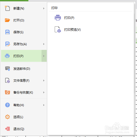Select 保存(S) menu entry
The height and width of the screenshot is (137, 137).
24,32
